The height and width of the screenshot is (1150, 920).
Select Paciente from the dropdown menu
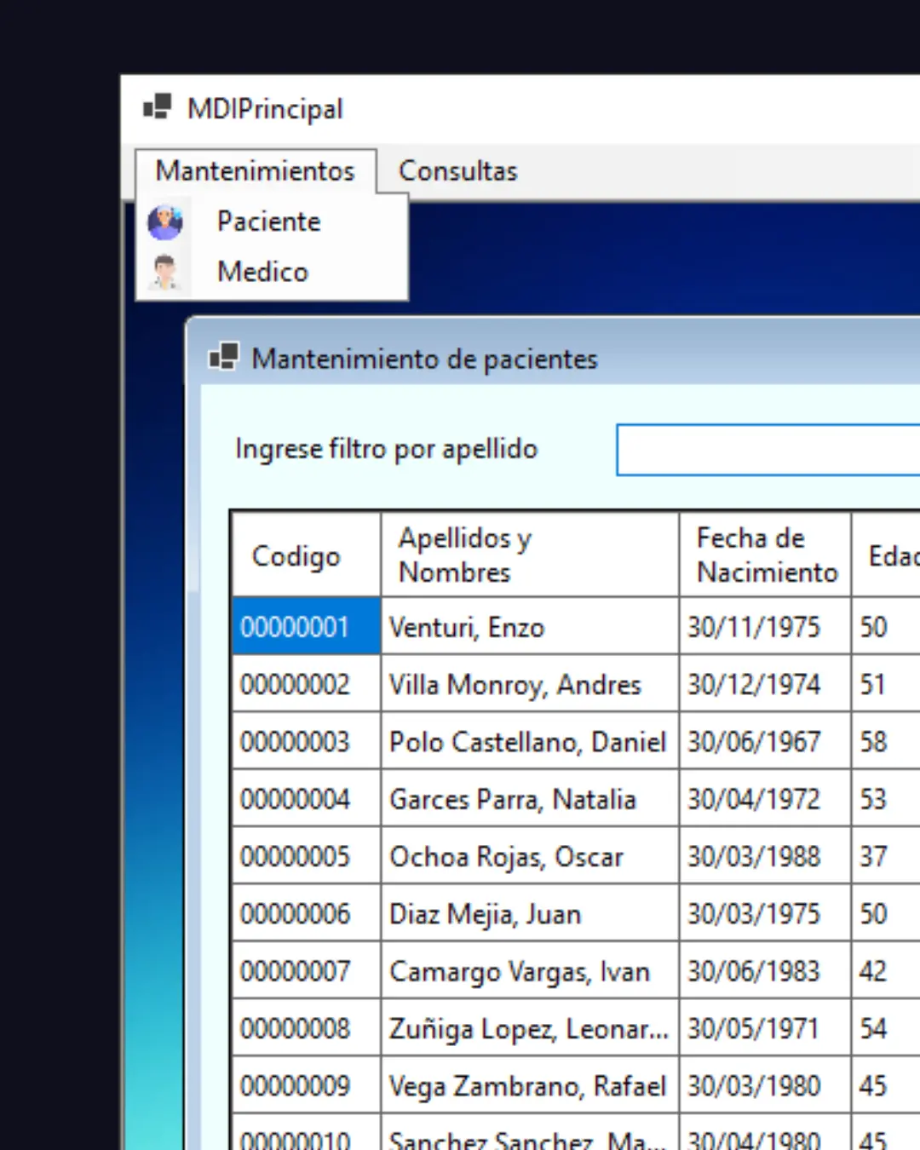[269, 222]
